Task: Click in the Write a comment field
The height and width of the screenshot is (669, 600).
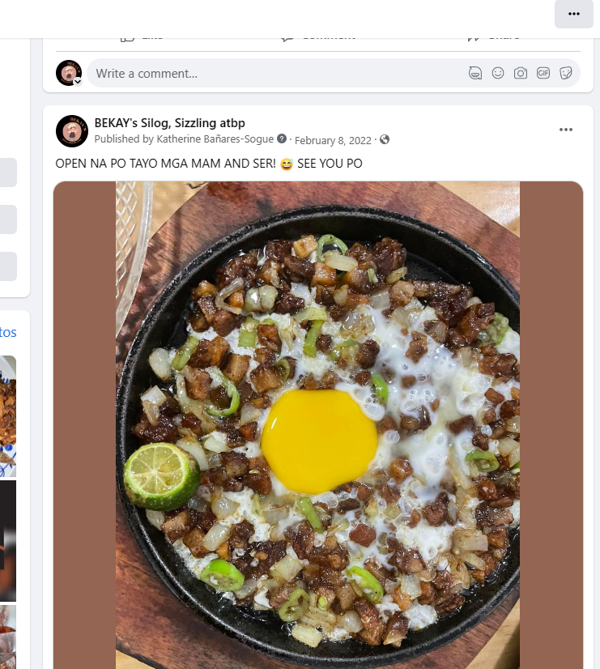Action: point(275,73)
